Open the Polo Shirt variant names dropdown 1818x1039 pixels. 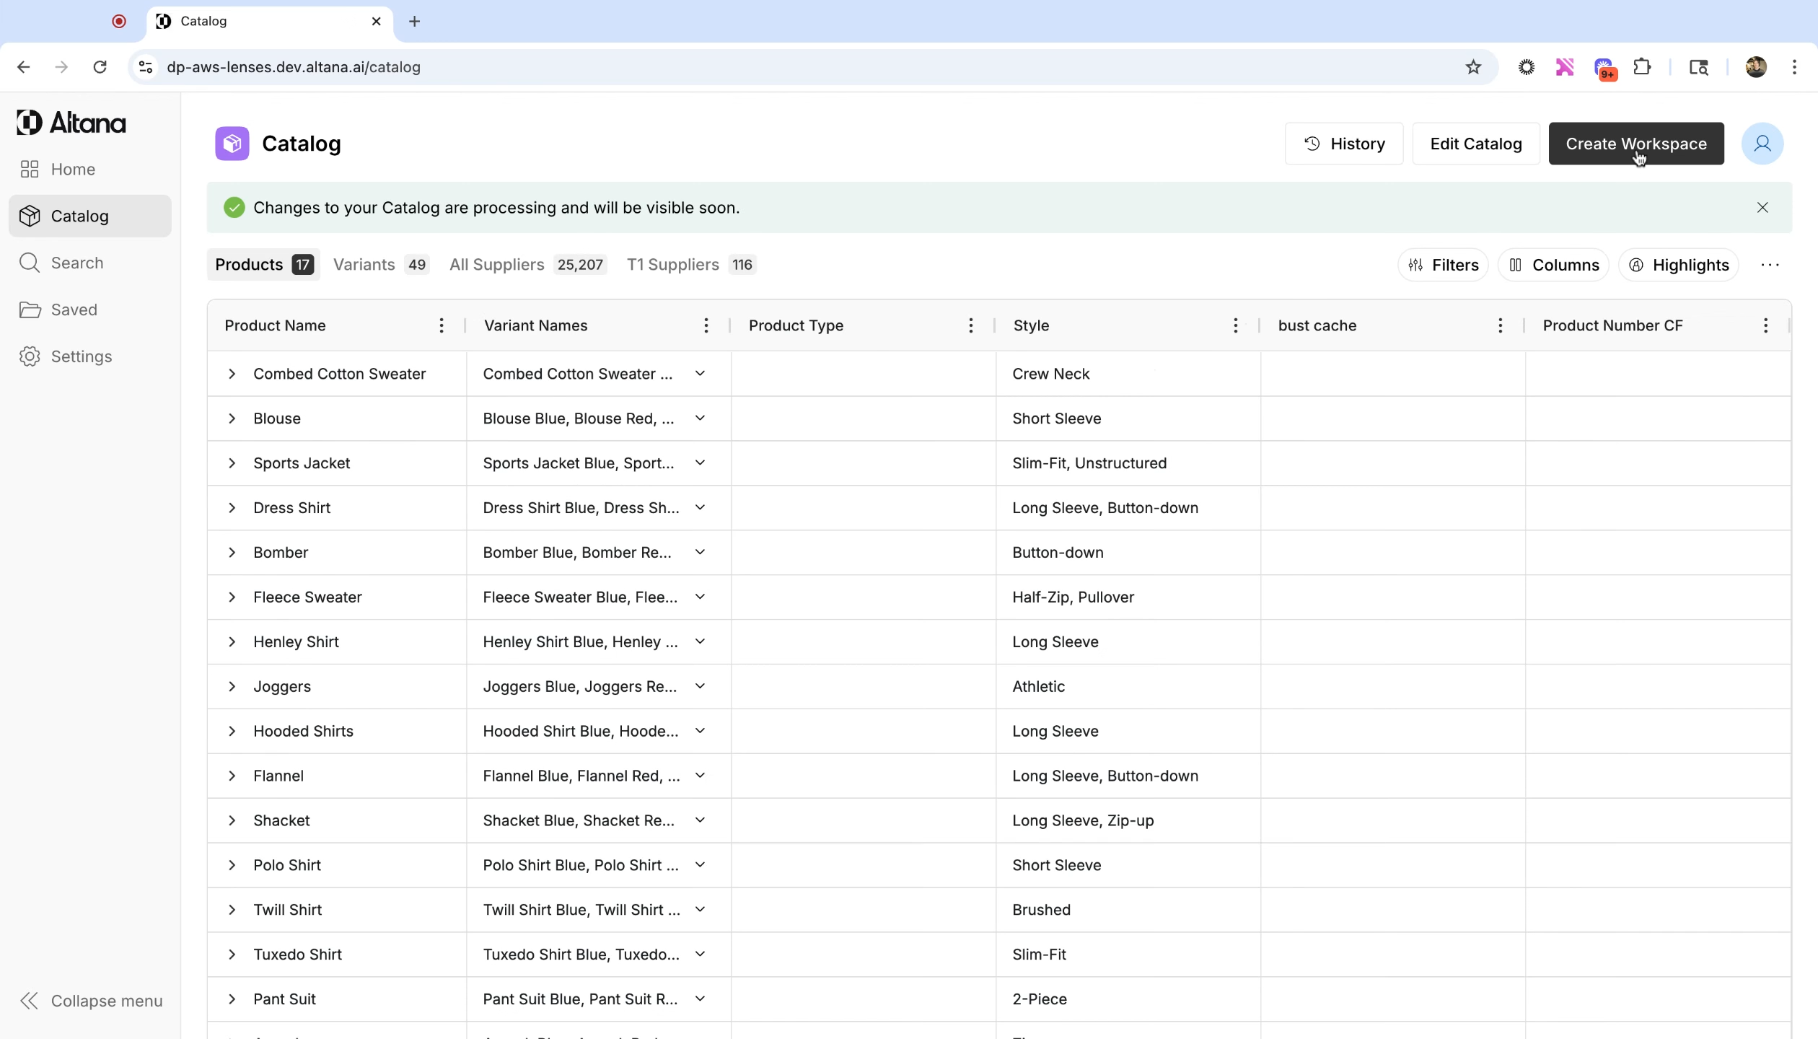(x=700, y=865)
